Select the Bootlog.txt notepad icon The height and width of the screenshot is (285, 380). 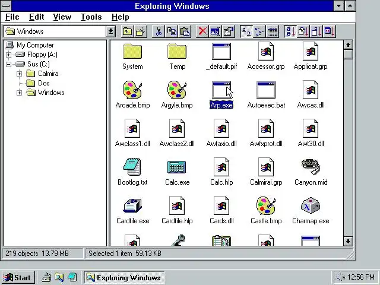132,167
